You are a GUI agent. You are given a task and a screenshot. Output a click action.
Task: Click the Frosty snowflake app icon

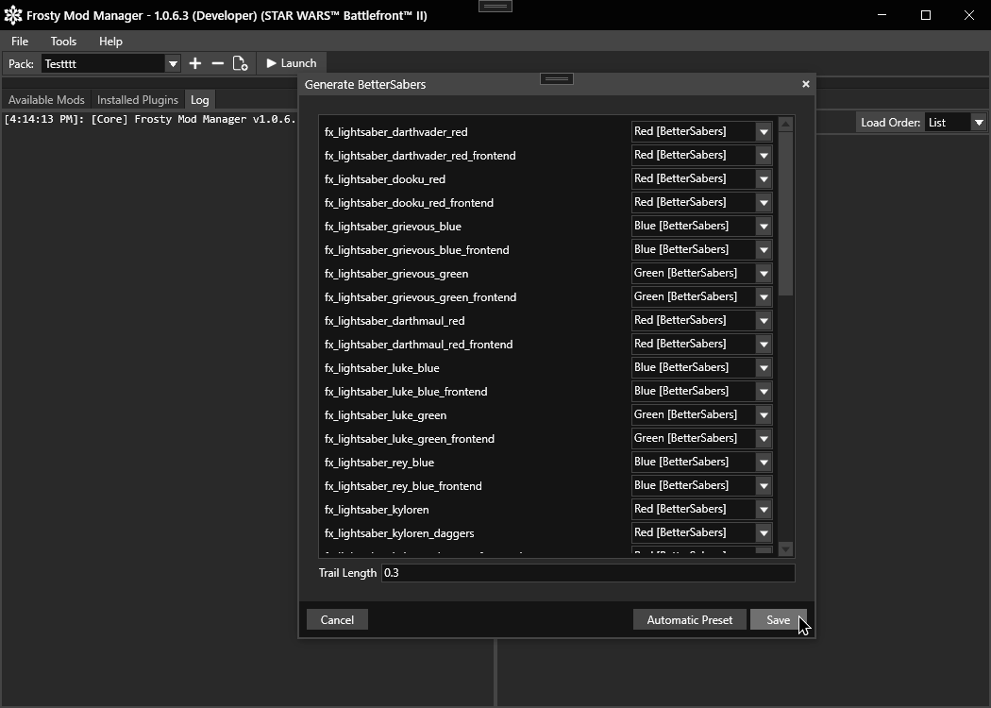click(12, 15)
